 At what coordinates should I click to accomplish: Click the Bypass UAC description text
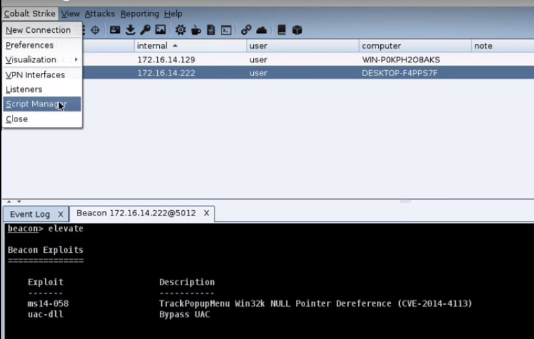click(x=185, y=314)
